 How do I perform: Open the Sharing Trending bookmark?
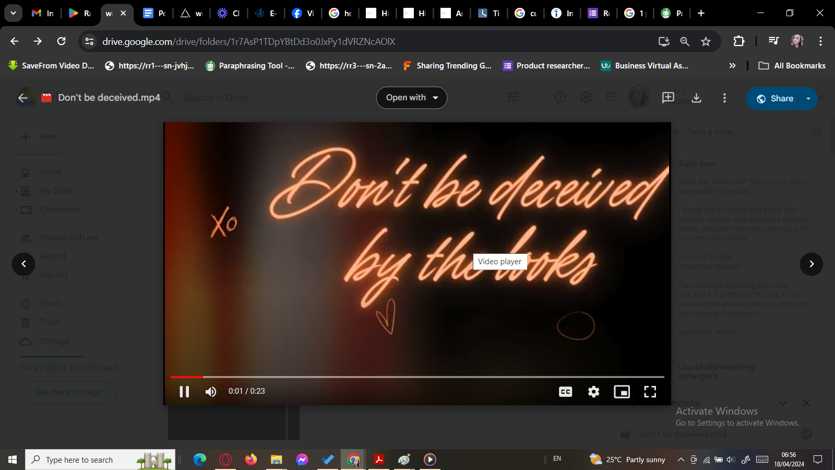[447, 65]
